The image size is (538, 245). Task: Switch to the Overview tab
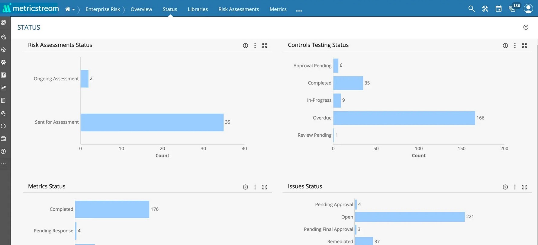click(141, 9)
